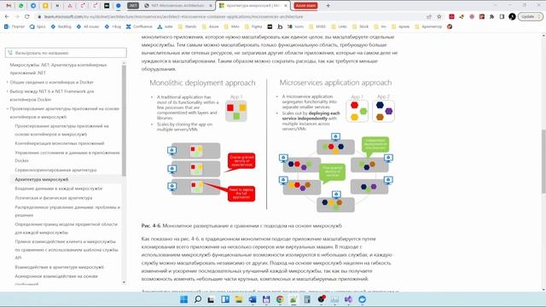Open Микрослужбы .NET: Архитектура контейнерных приложений
Screen dimensions: 546x307
coord(58,69)
